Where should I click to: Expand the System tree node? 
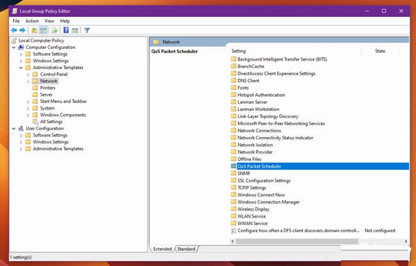(28, 108)
